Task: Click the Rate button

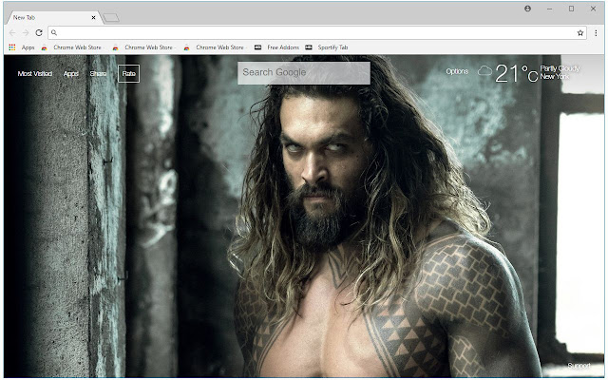Action: tap(129, 74)
